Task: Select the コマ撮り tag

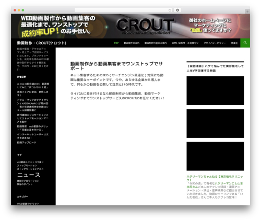Action: (39, 162)
